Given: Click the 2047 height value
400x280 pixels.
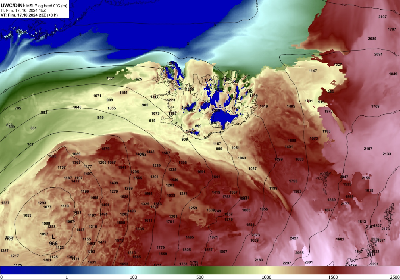Looking at the screenshot, I should pos(344,177).
